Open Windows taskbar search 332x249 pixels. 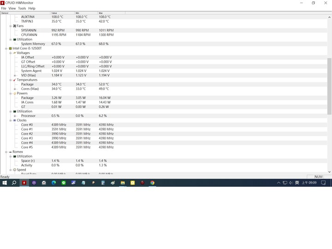click(14, 183)
